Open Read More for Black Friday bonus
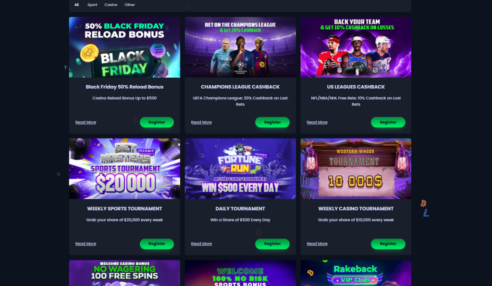 pyautogui.click(x=86, y=122)
